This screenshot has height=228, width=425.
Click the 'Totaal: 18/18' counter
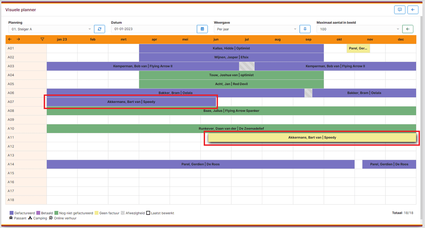coord(402,213)
